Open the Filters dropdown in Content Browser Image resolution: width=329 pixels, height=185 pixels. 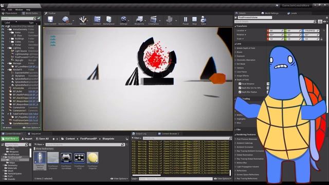pos(39,144)
